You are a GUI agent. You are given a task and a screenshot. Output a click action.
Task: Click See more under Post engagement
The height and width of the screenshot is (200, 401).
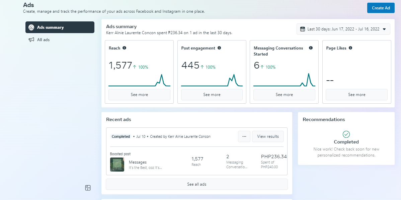[x=212, y=95]
